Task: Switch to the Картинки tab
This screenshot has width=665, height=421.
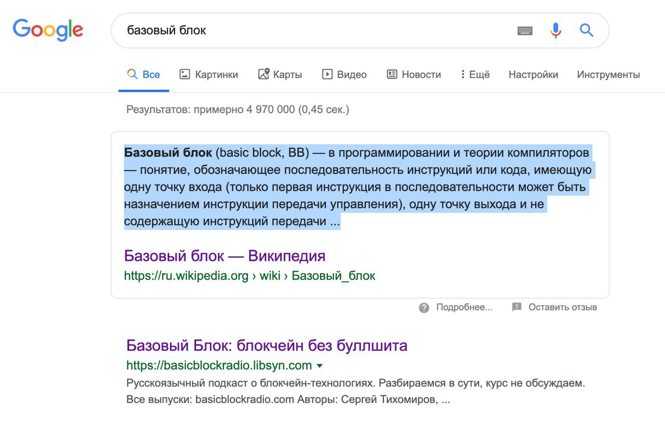Action: 209,75
